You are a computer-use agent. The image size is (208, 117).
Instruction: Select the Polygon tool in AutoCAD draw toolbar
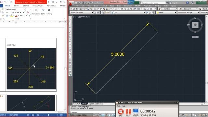pos(70,27)
